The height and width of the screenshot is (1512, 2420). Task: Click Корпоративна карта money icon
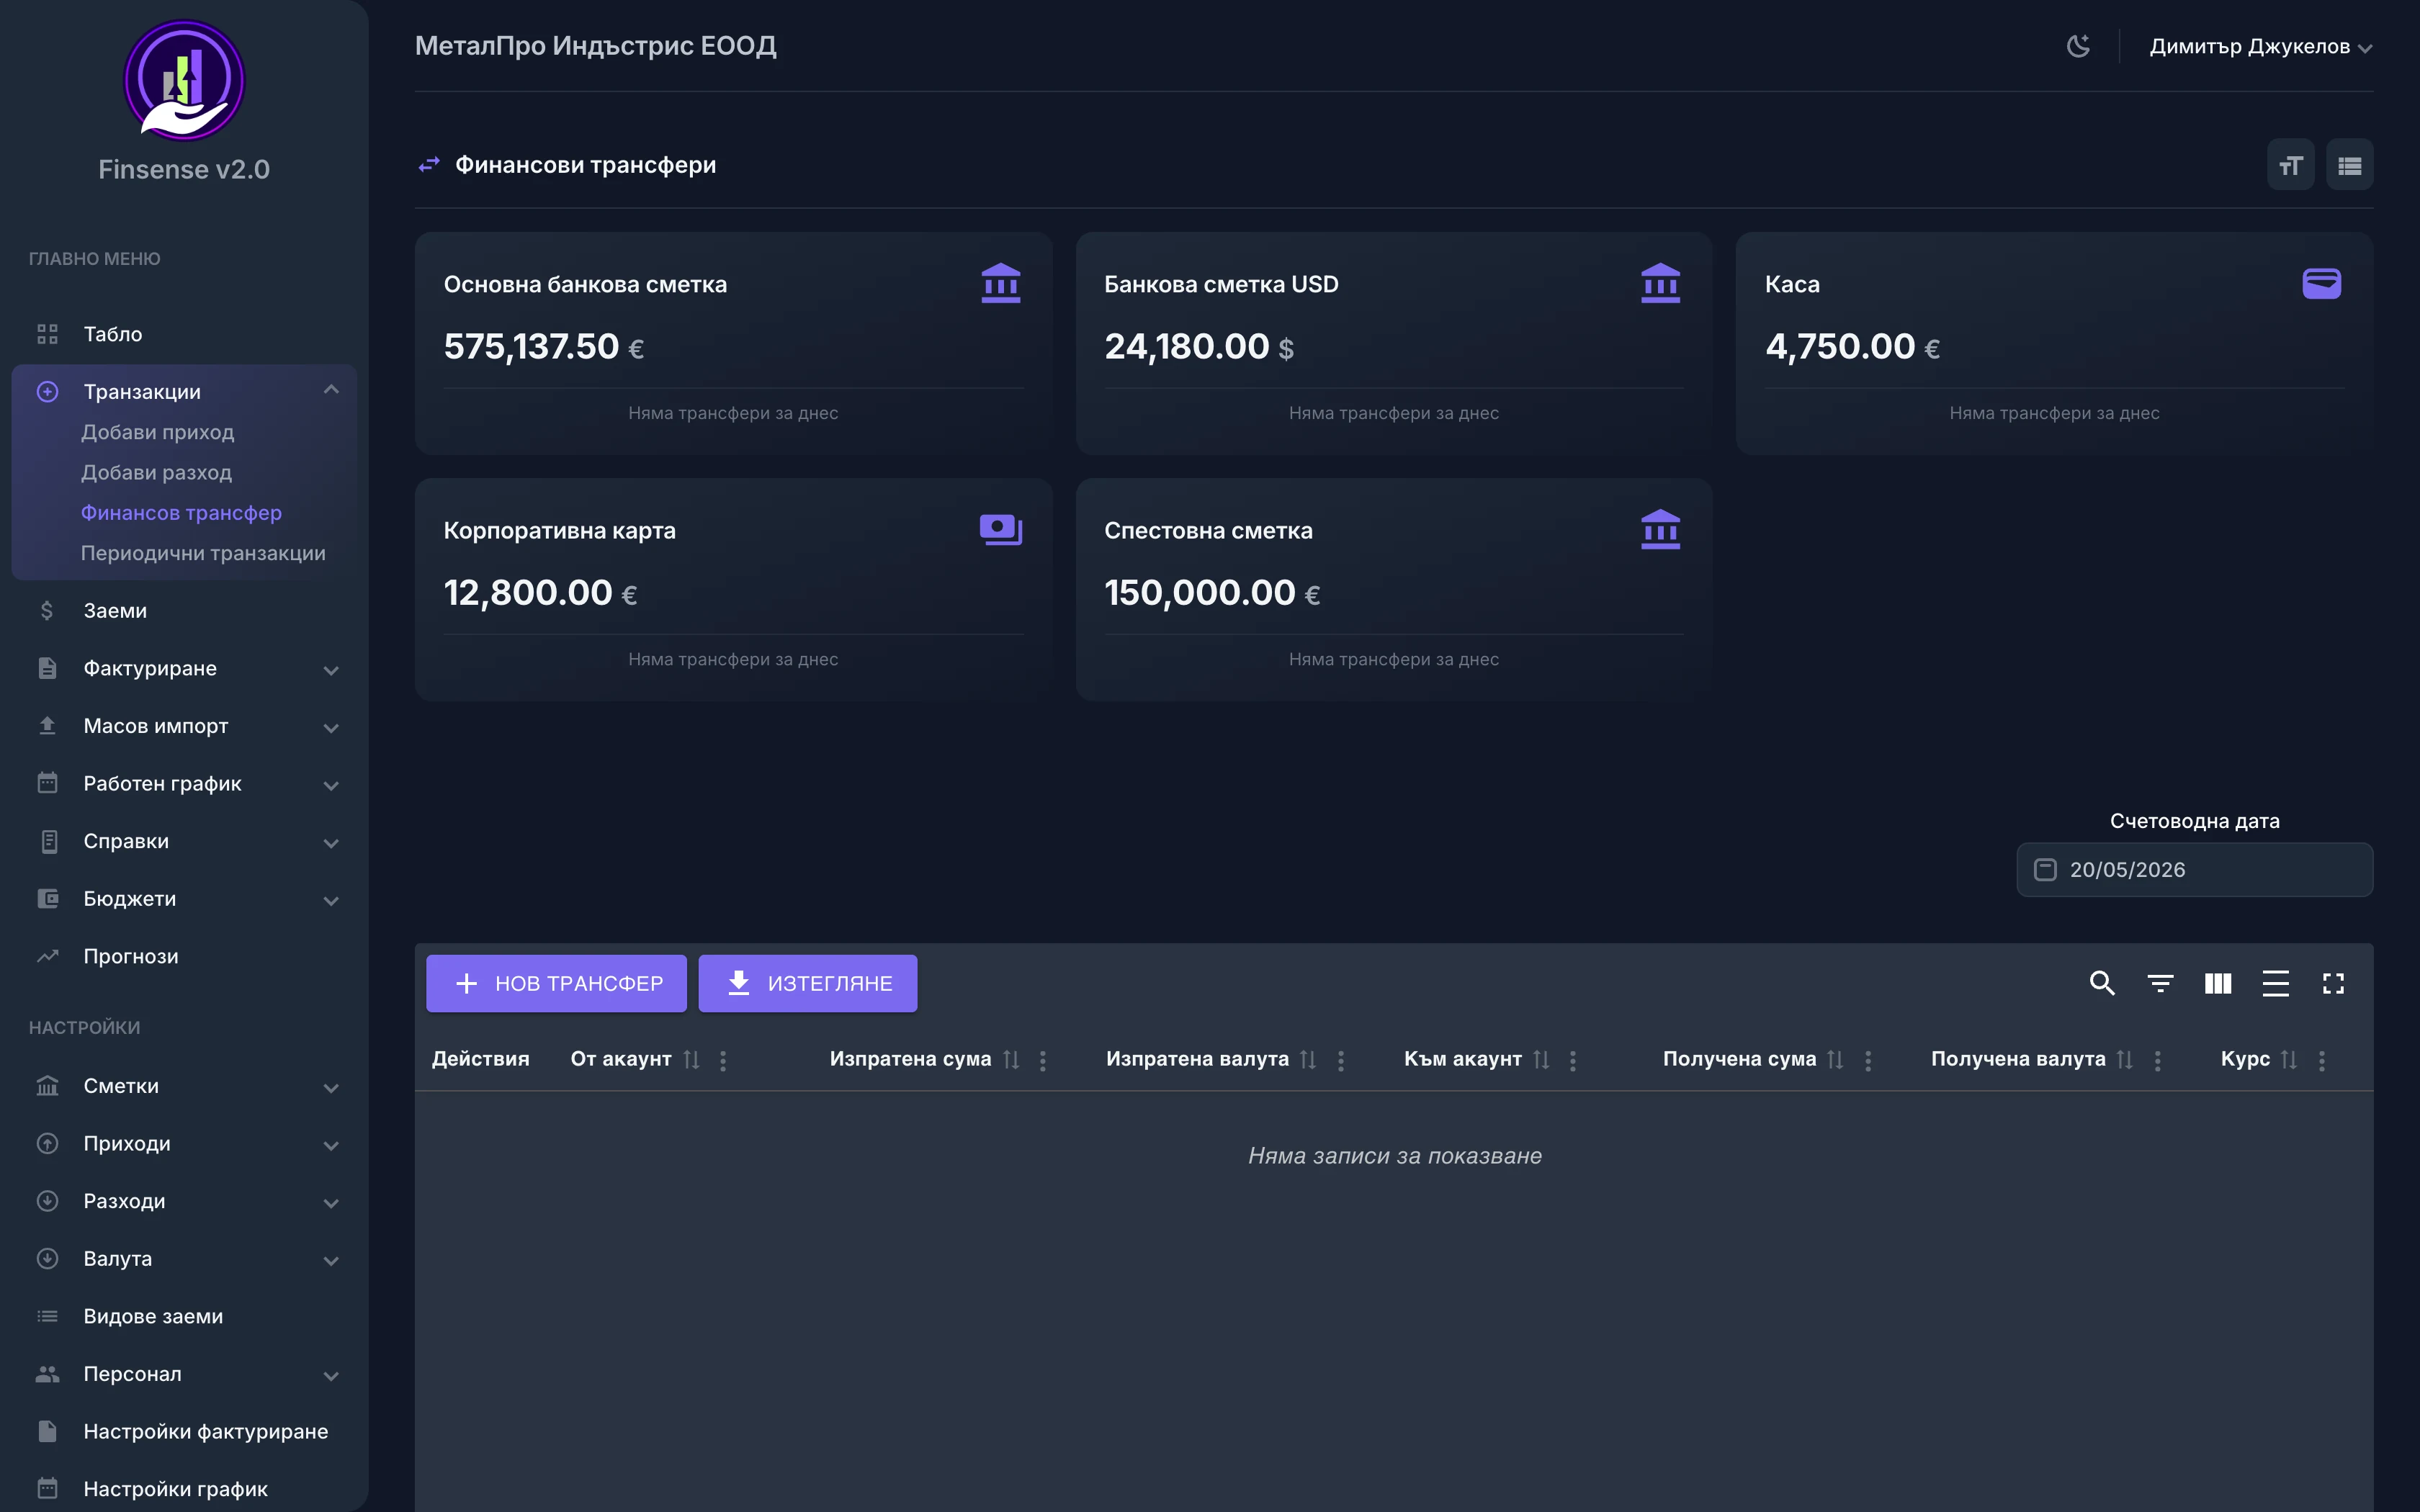pos(1000,529)
